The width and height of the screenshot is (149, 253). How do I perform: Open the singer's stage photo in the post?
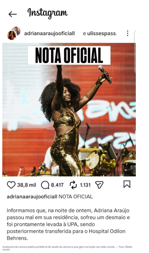[69, 110]
